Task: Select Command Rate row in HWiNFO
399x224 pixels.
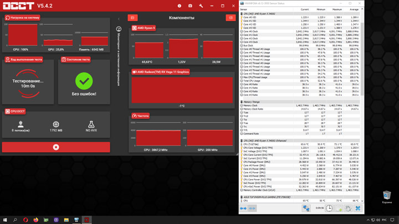Action: pyautogui.click(x=299, y=134)
